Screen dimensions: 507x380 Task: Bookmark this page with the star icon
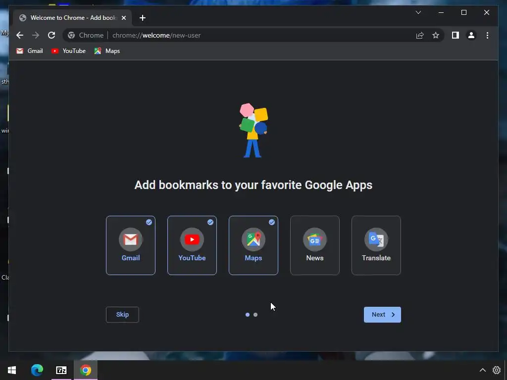click(436, 35)
